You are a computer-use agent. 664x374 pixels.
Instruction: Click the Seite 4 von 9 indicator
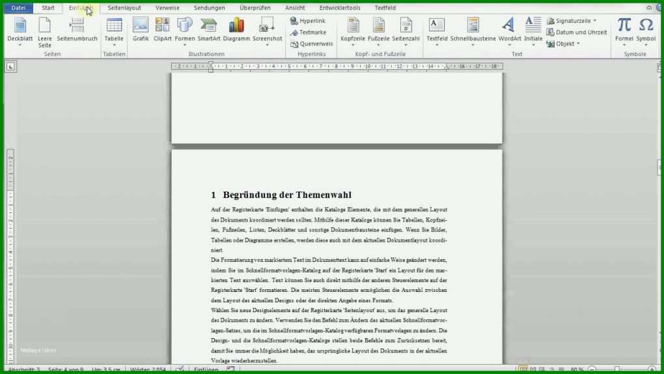(66, 369)
